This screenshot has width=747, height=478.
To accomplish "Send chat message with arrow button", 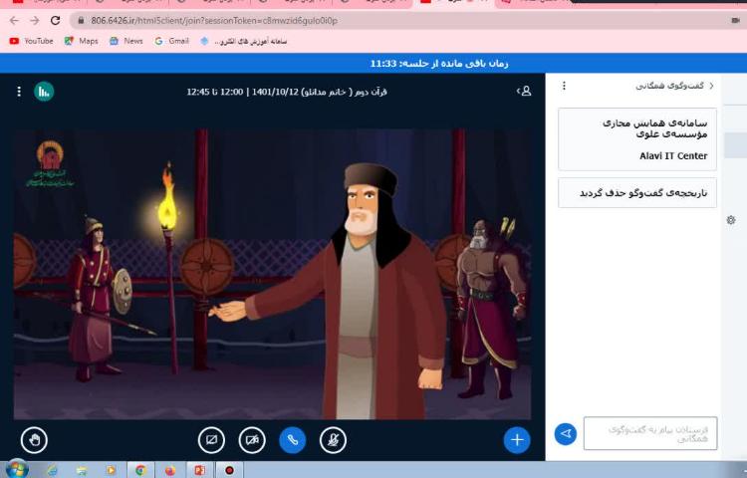I will 566,434.
